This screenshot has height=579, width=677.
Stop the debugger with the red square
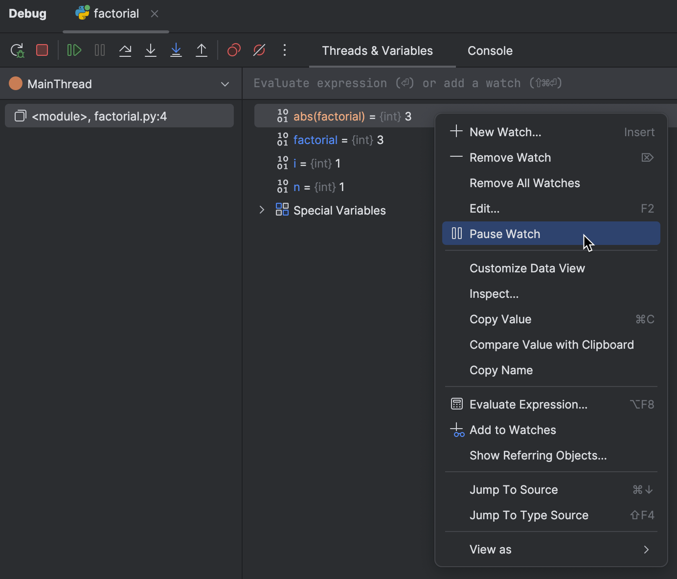pos(42,50)
